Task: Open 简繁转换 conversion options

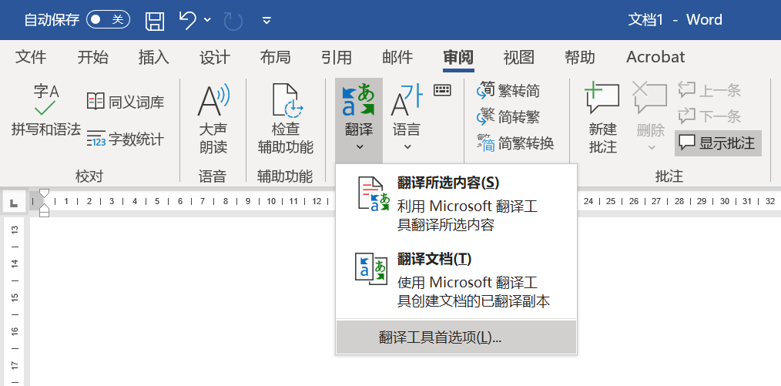Action: [515, 143]
